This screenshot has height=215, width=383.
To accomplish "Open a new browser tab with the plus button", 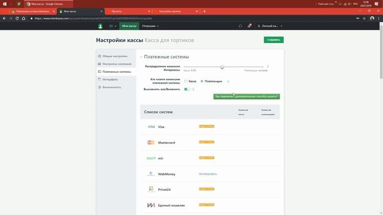I will pos(205,11).
